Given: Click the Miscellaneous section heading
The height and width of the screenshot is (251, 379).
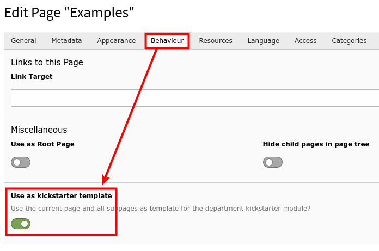Looking at the screenshot, I should (x=39, y=130).
